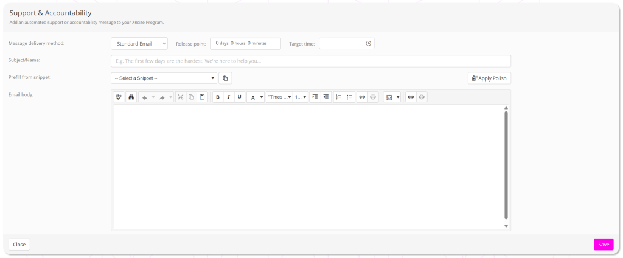
Task: Expand the Select a Snippet dropdown
Action: point(164,78)
